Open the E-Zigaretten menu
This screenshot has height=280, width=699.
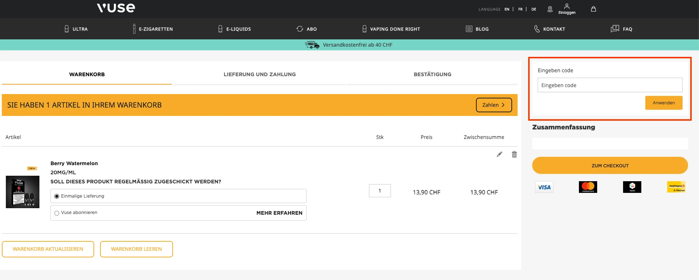point(153,29)
